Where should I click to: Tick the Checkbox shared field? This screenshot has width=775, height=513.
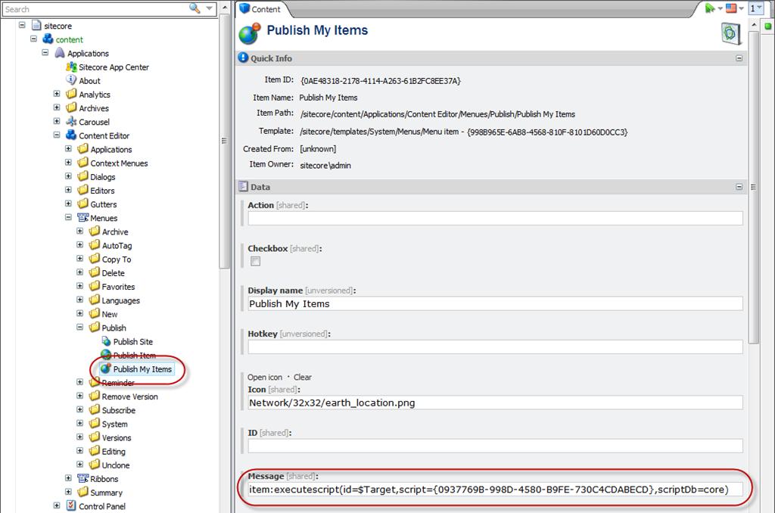click(x=256, y=261)
